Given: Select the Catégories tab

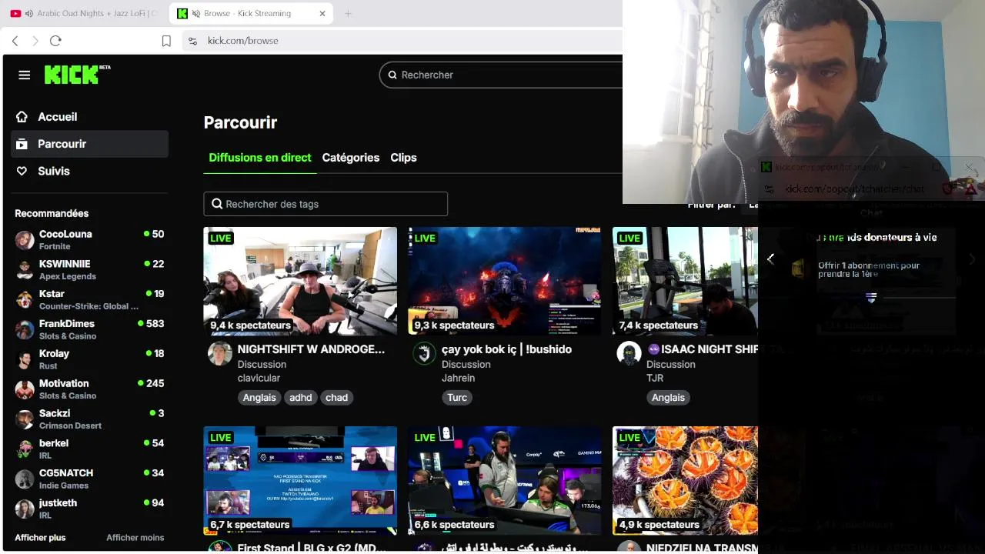Looking at the screenshot, I should click(x=351, y=158).
